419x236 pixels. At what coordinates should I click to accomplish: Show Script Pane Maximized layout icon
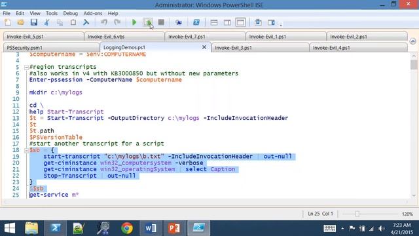click(x=240, y=22)
